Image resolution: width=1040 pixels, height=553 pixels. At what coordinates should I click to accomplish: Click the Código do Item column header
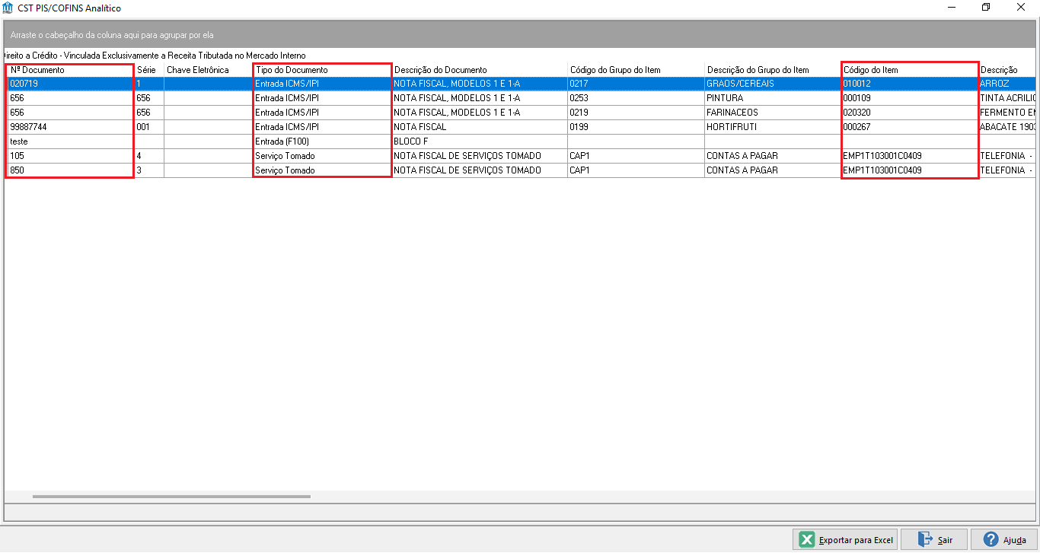click(x=910, y=69)
